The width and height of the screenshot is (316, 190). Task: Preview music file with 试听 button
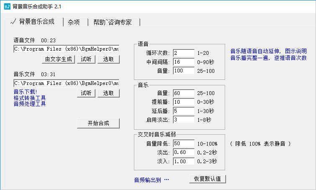(86, 93)
